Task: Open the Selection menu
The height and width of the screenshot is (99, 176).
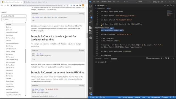Action: tap(103, 2)
